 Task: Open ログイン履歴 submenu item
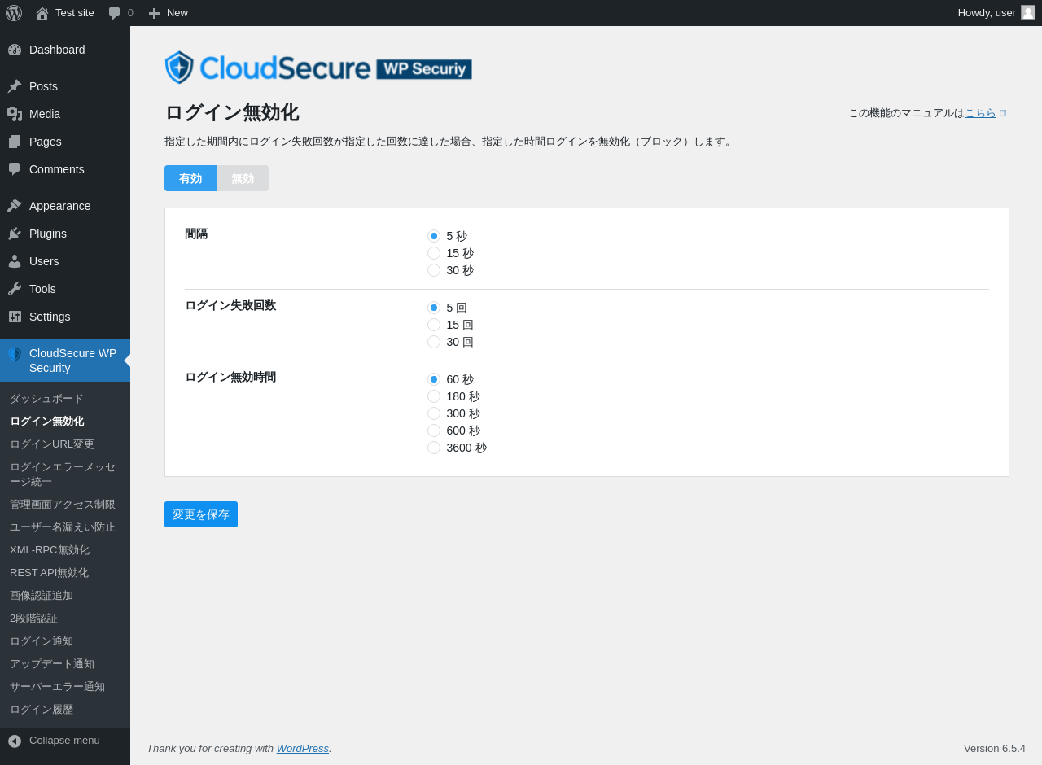65,710
